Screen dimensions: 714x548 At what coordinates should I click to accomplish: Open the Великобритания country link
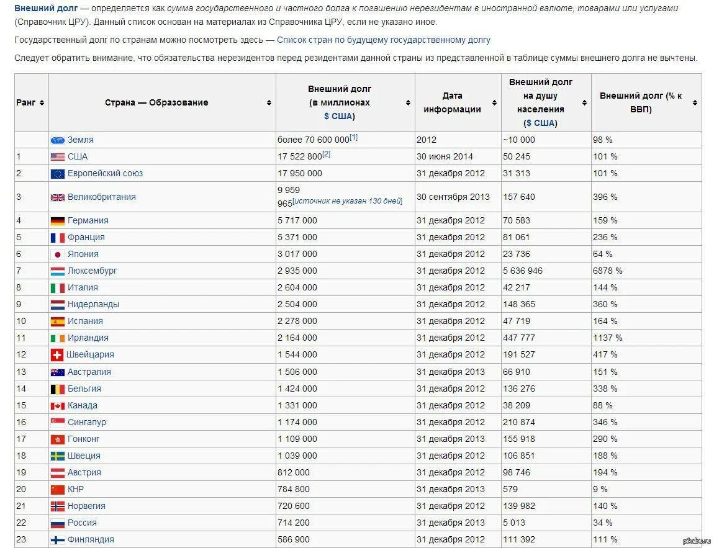pyautogui.click(x=101, y=197)
